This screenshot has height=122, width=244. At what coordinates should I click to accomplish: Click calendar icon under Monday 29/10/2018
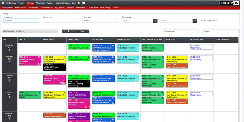pos(9,50)
